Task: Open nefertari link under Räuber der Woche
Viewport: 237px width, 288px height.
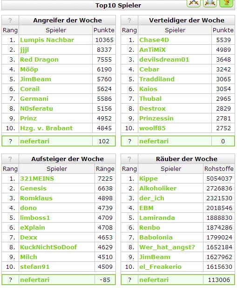Action: click(154, 280)
